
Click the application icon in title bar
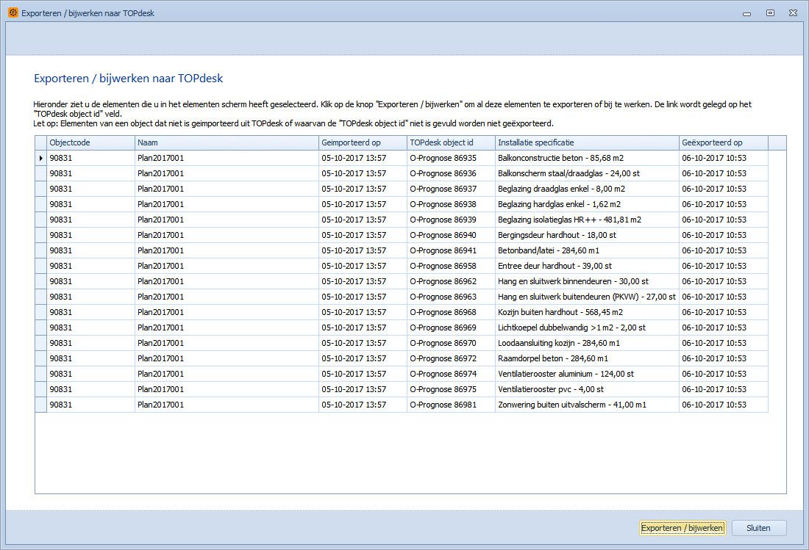pos(13,12)
